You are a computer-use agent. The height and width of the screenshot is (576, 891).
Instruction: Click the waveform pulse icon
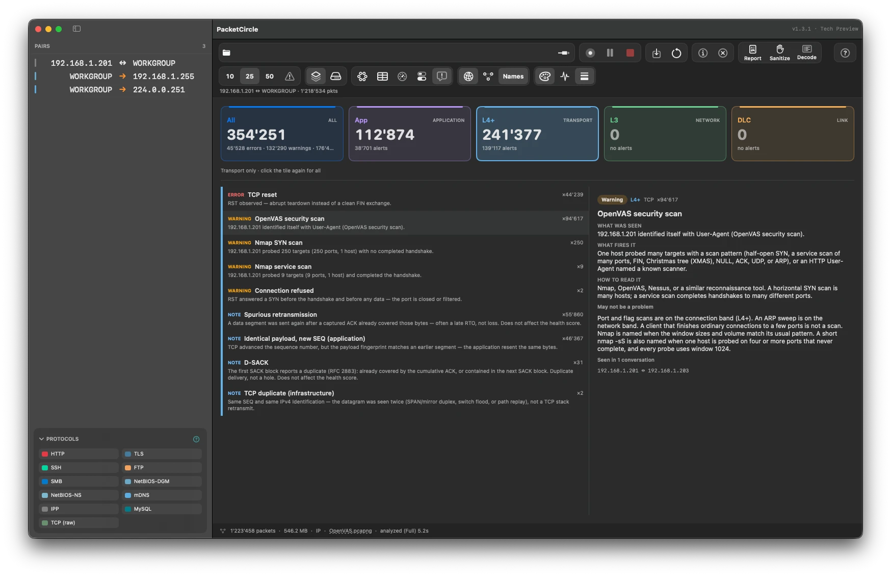tap(565, 77)
